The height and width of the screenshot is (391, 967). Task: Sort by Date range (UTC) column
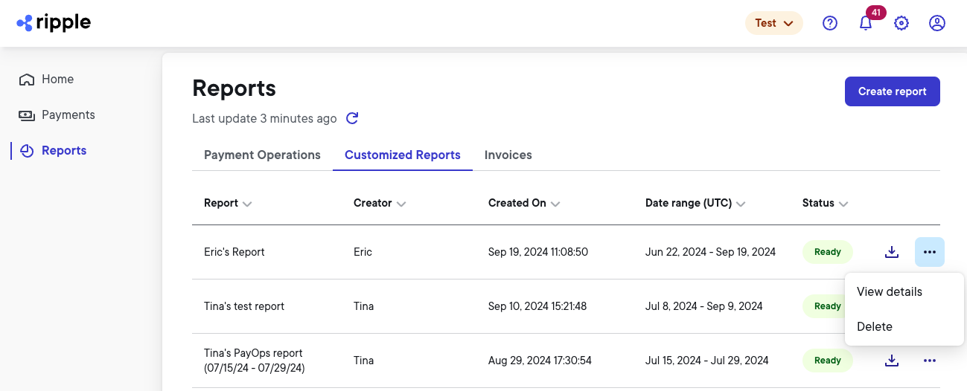coord(695,203)
